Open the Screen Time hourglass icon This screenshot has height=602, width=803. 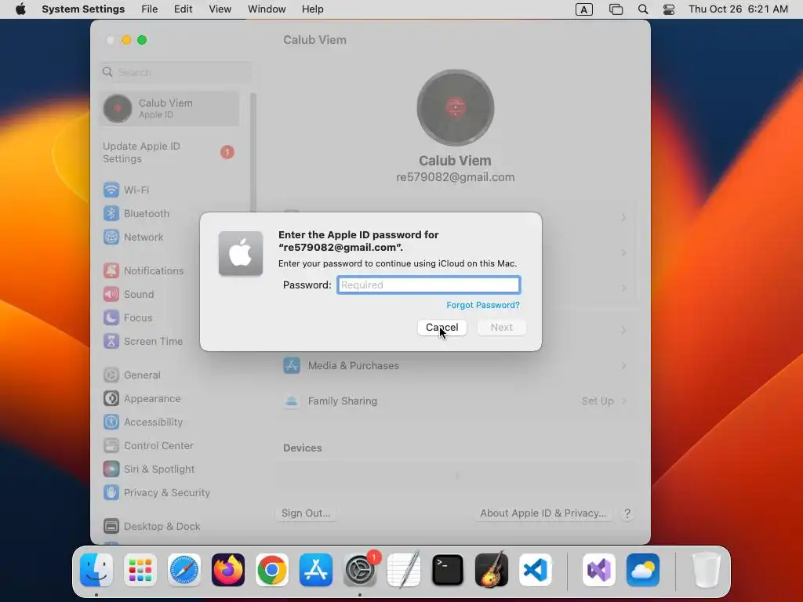(x=111, y=341)
